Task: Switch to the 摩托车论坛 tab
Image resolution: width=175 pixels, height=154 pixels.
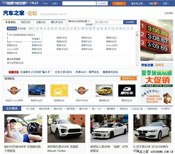Action: (57, 22)
